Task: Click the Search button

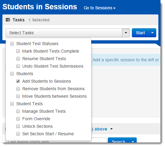Action: coord(119,140)
